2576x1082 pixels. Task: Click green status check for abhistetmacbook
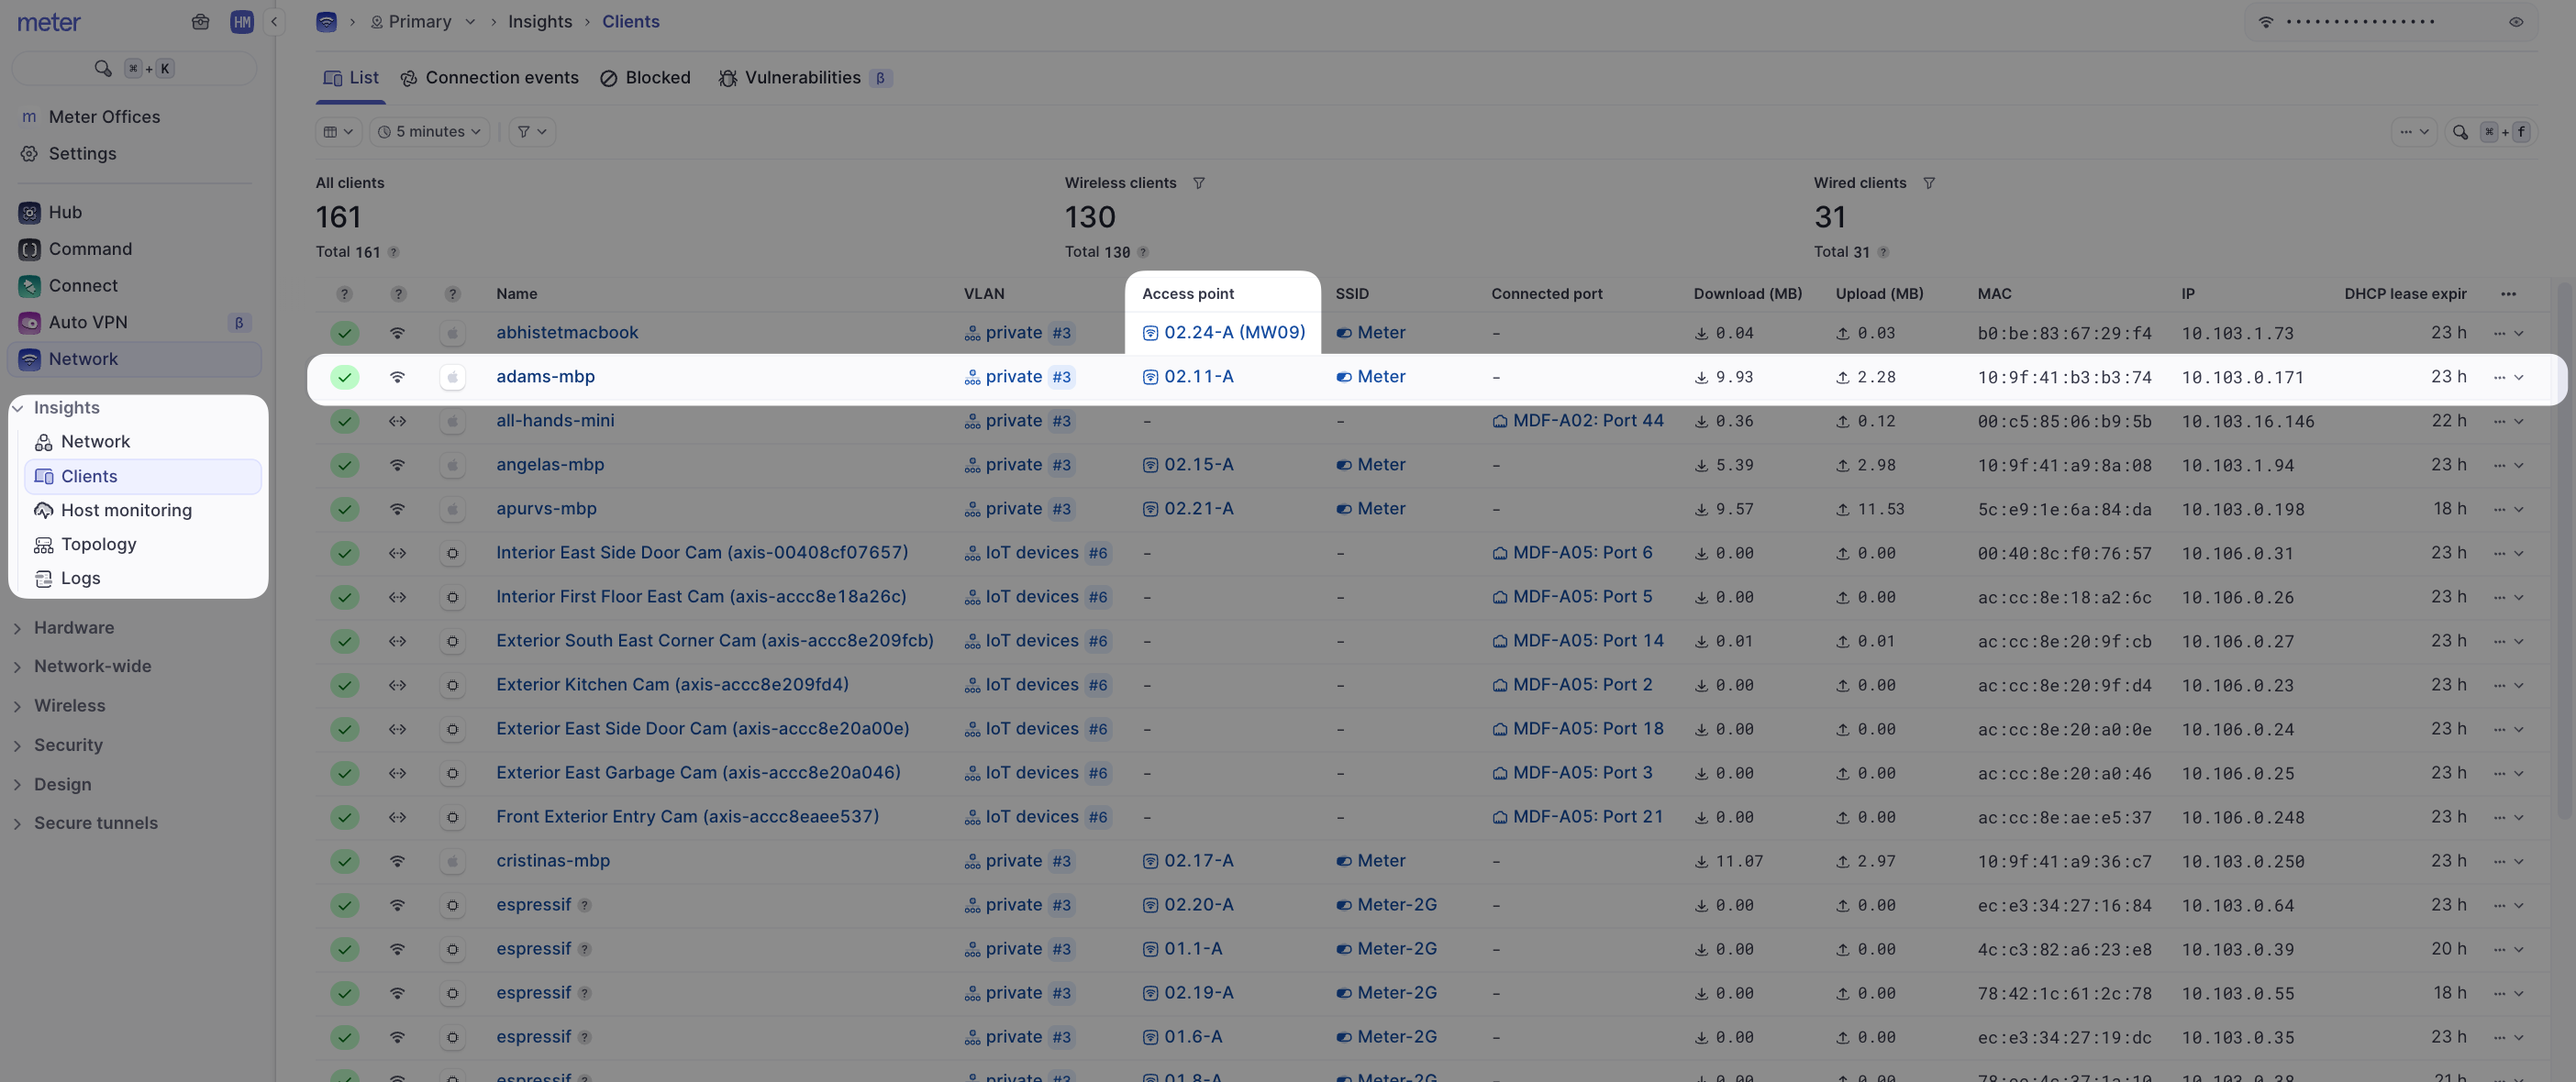[x=345, y=334]
